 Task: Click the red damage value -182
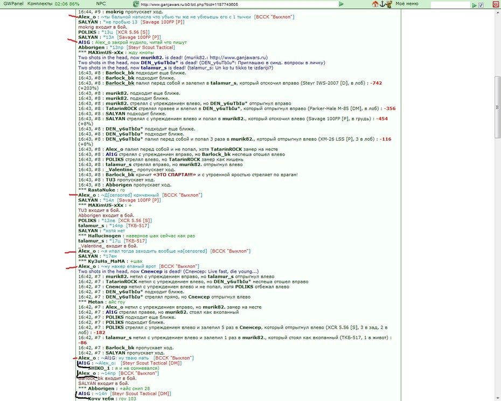(x=99, y=333)
